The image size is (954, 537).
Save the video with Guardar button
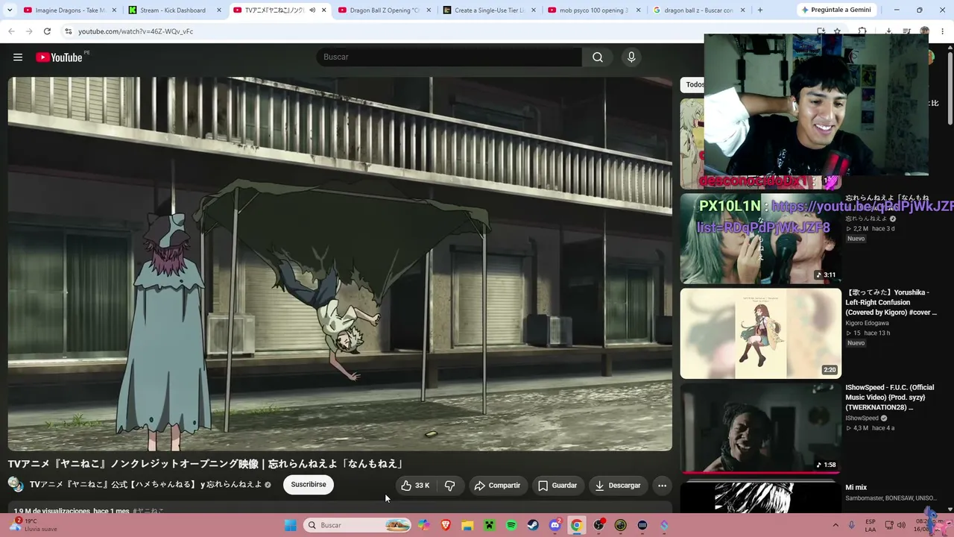(x=557, y=486)
